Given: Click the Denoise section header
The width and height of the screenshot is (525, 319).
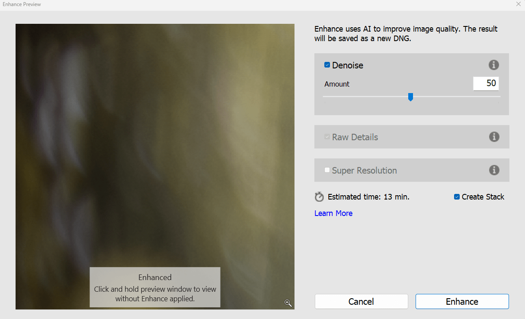Looking at the screenshot, I should coord(347,65).
